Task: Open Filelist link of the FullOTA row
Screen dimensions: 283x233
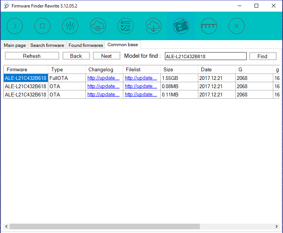Action: point(141,78)
